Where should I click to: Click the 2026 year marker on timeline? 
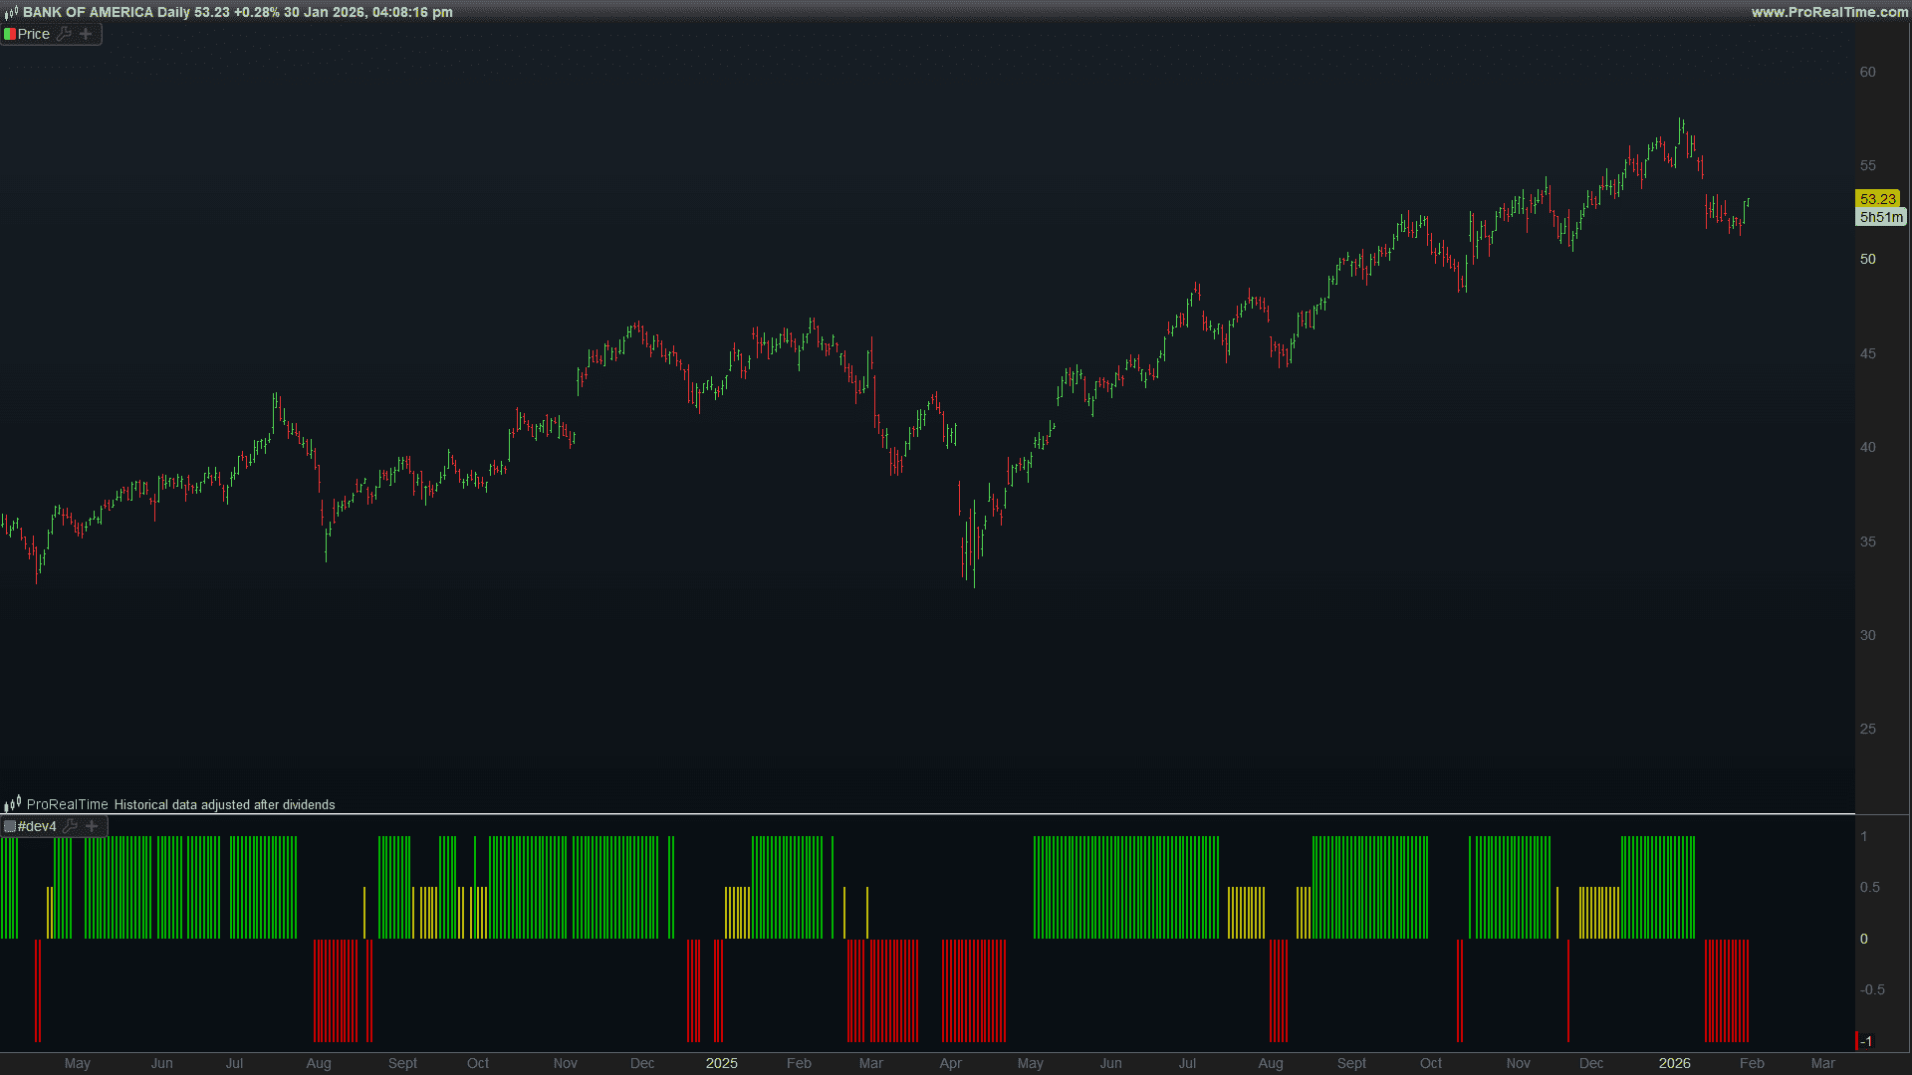coord(1674,1063)
